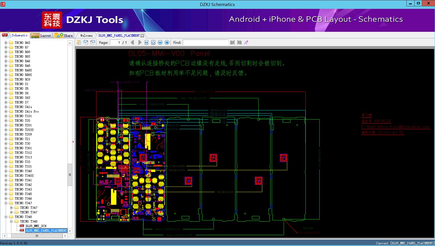Select the TECNO RC6 tree label
This screenshot has height=246, width=435.
[x=23, y=79]
